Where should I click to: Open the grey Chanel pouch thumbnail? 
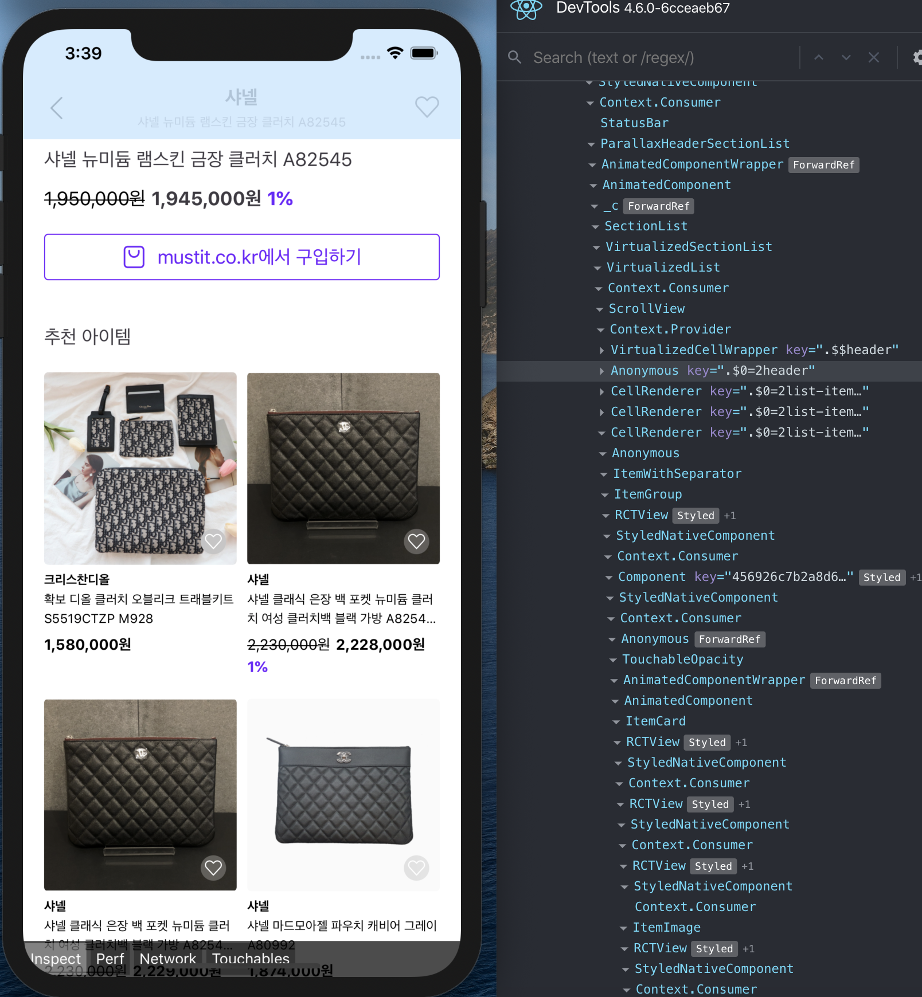pyautogui.click(x=343, y=795)
